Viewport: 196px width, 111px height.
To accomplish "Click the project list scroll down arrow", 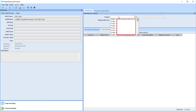I will [x=137, y=35].
